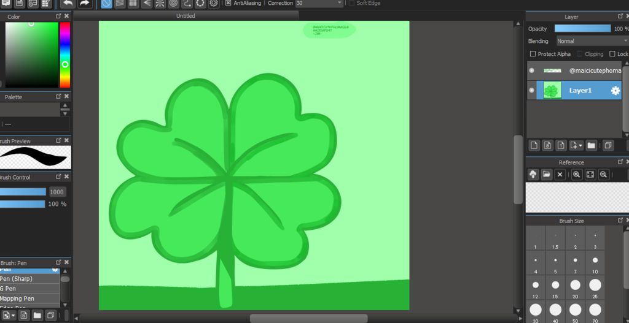Undock the Brush Control panel

click(58, 177)
